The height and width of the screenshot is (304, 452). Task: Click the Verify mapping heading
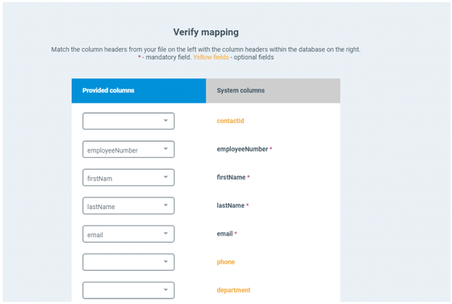click(206, 32)
